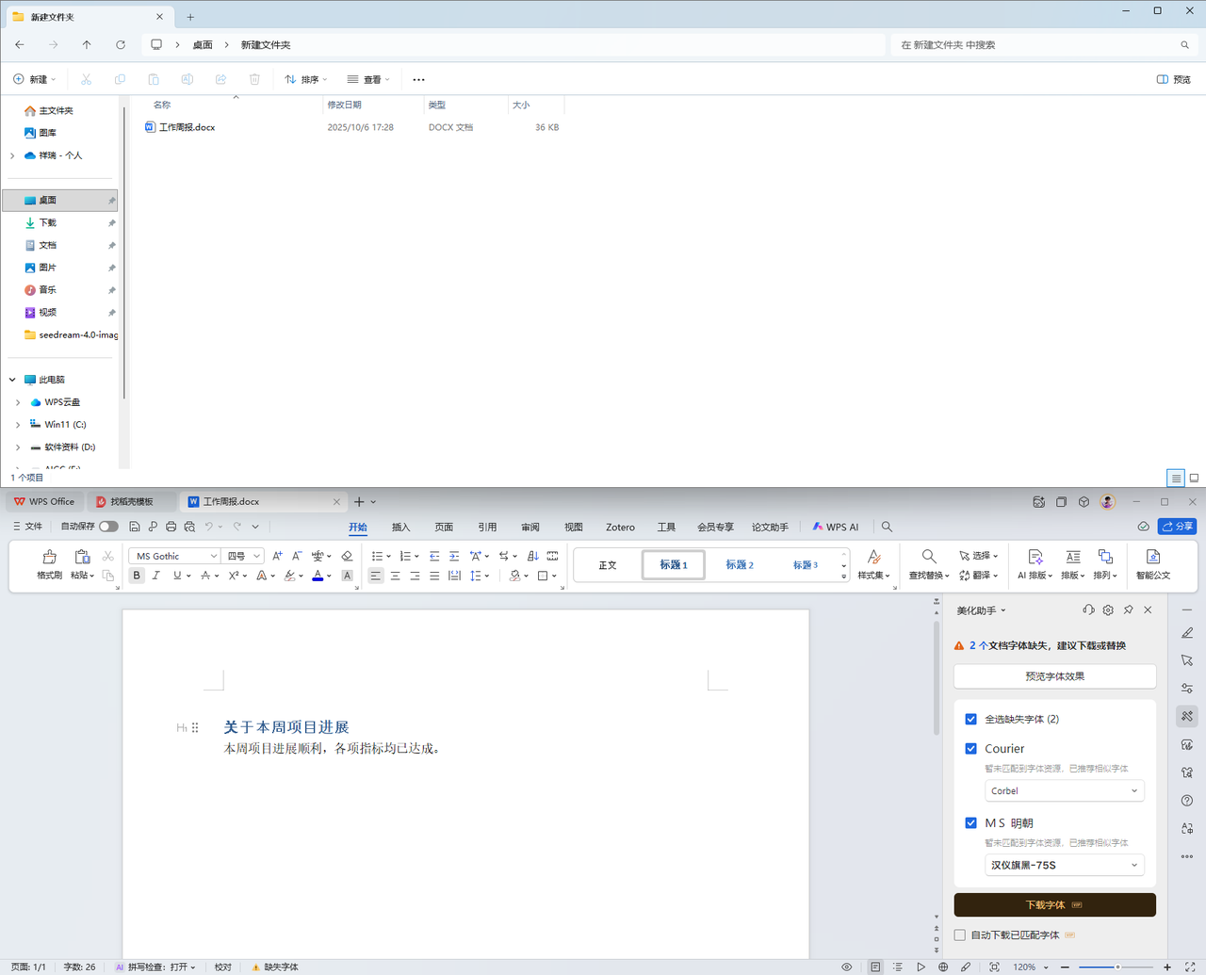Open the Corbel replacement font dropdown
The width and height of the screenshot is (1206, 975).
tap(1064, 790)
